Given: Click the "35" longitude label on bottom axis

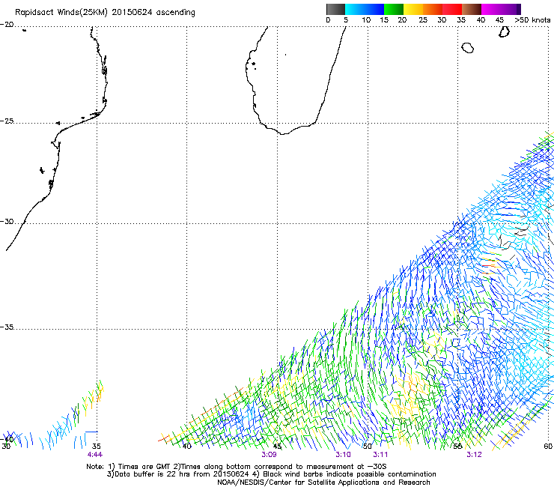Looking at the screenshot, I should click(x=96, y=447).
